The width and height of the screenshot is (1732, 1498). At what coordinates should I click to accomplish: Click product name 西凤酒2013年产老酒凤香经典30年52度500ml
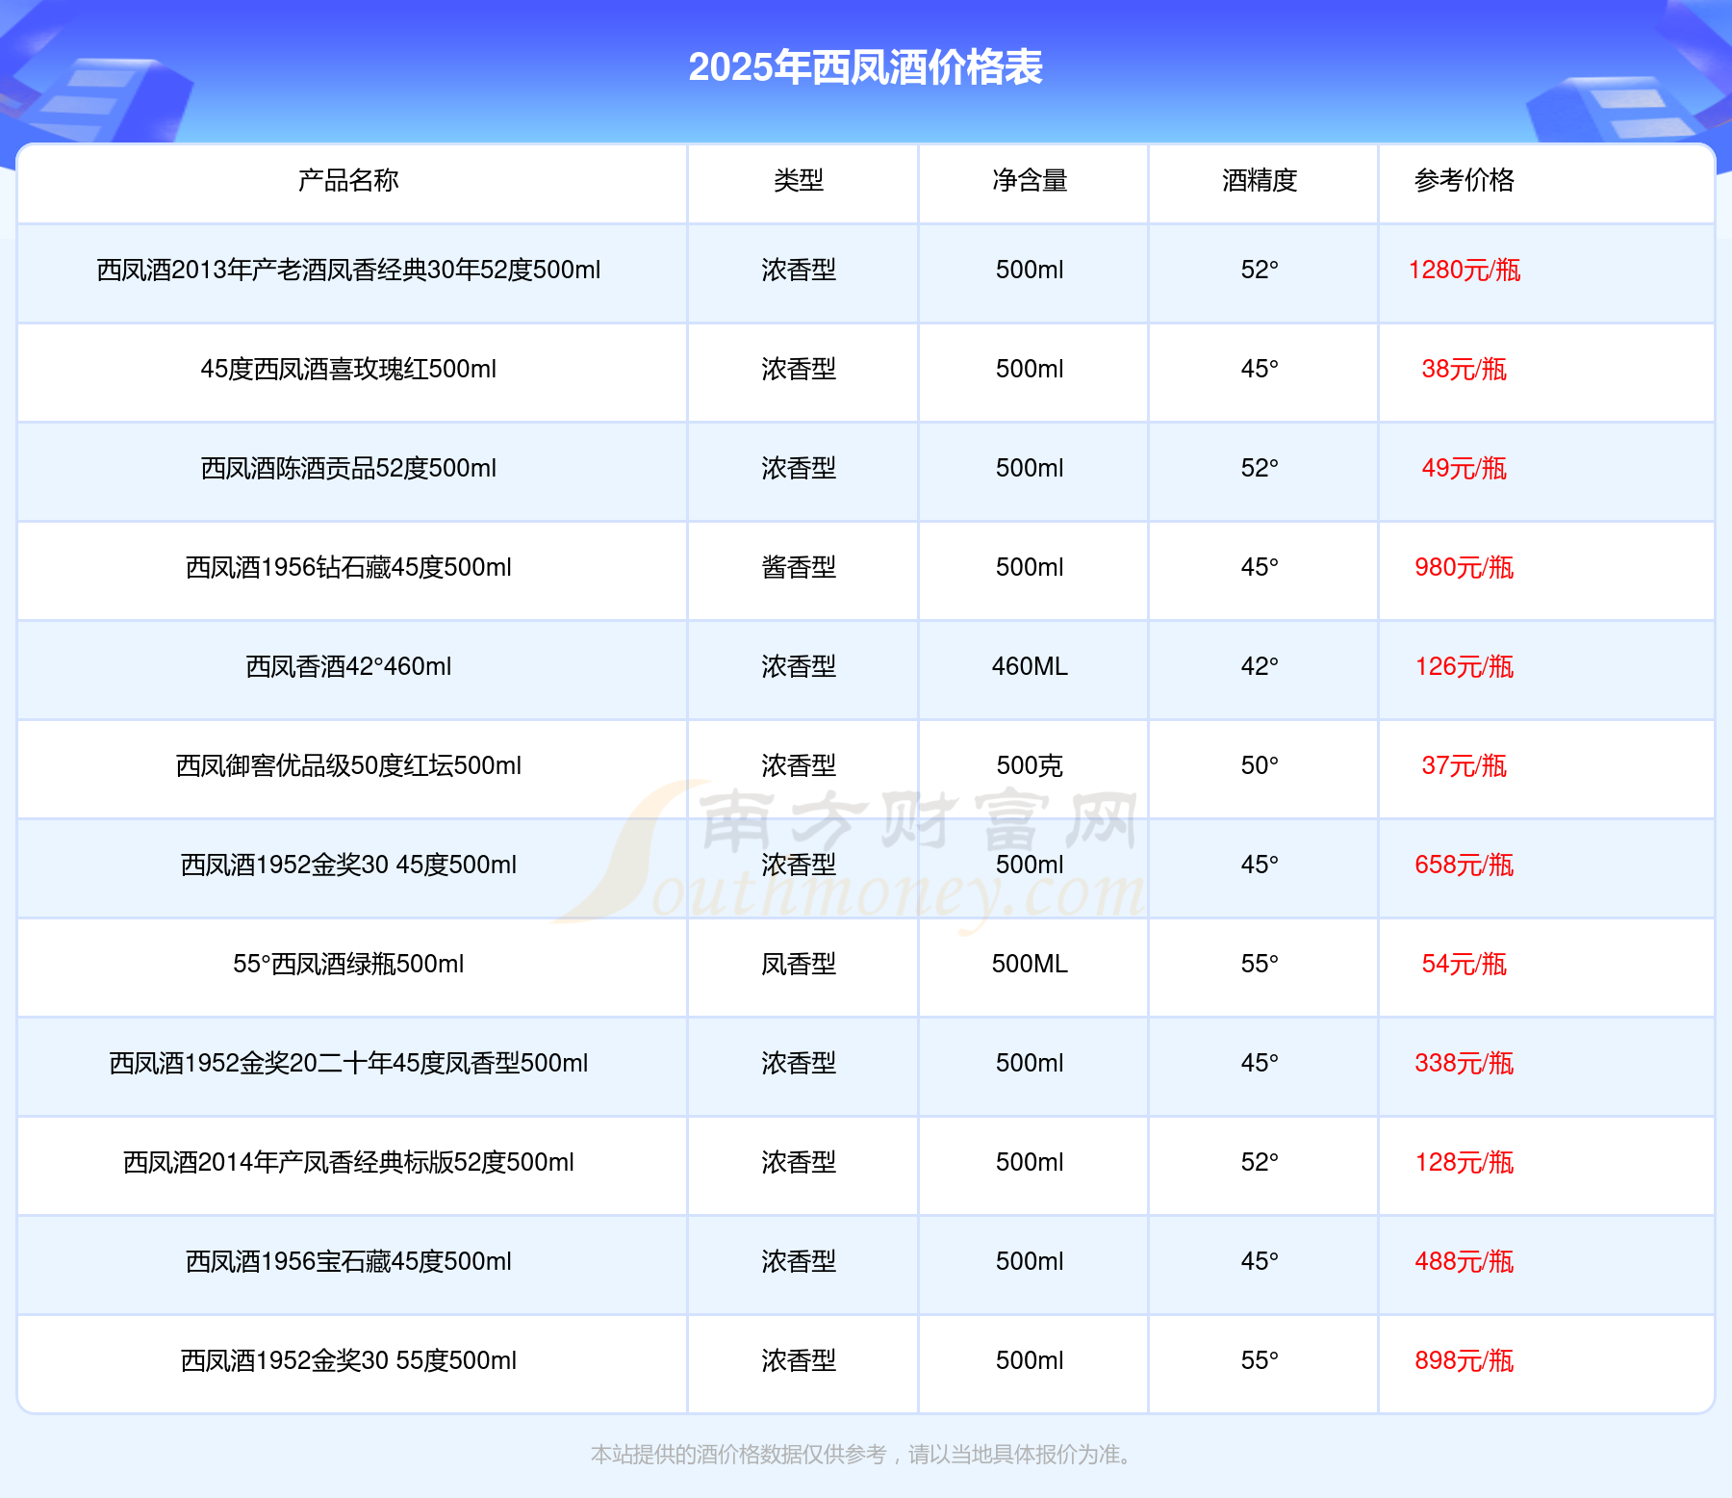[348, 270]
